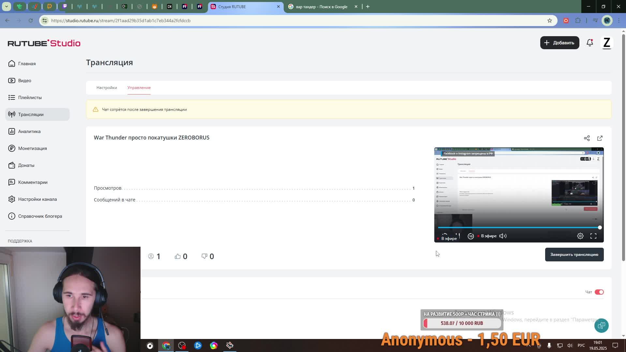Open Аналитика in the sidebar
Viewport: 626px width, 352px height.
coord(29,131)
